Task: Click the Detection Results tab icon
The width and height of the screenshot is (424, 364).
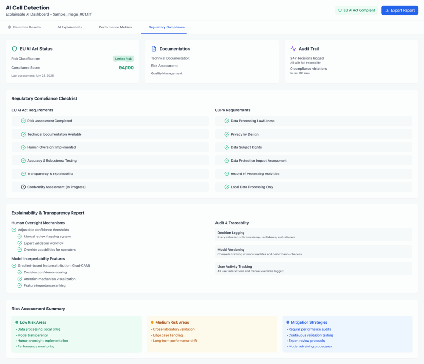Action: coord(9,27)
